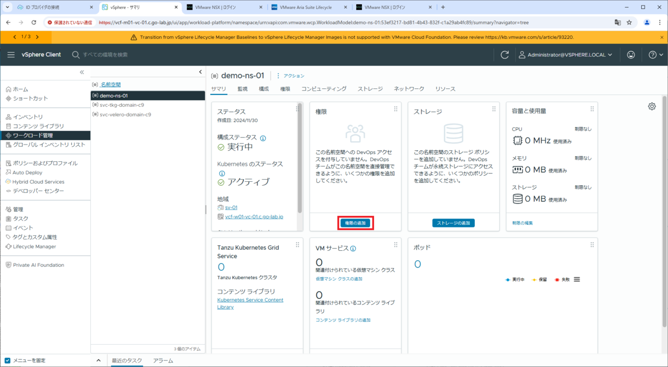The width and height of the screenshot is (668, 367).
Task: Close the yellow warning banner
Action: point(661,37)
